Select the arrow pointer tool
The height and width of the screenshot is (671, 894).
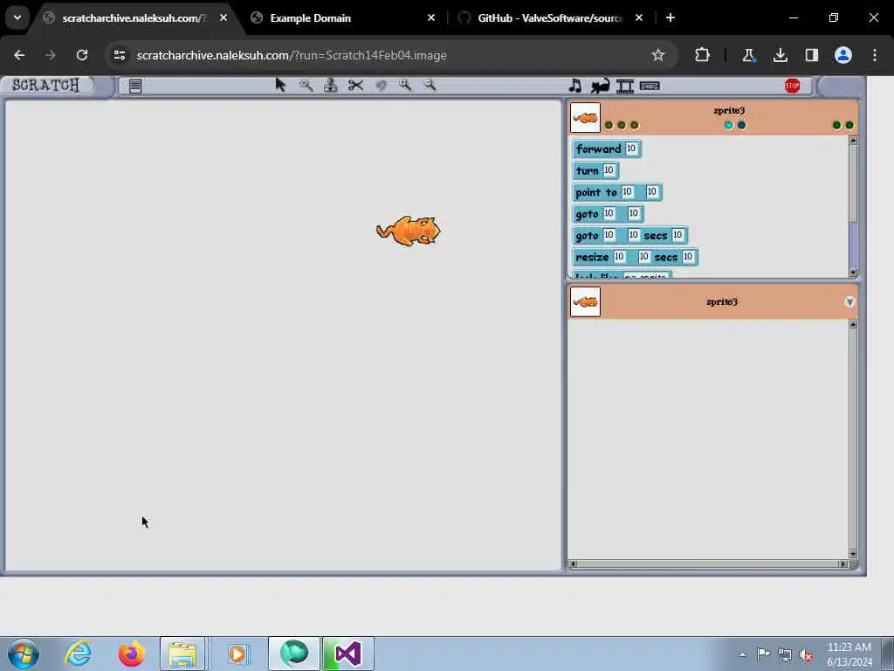(280, 85)
